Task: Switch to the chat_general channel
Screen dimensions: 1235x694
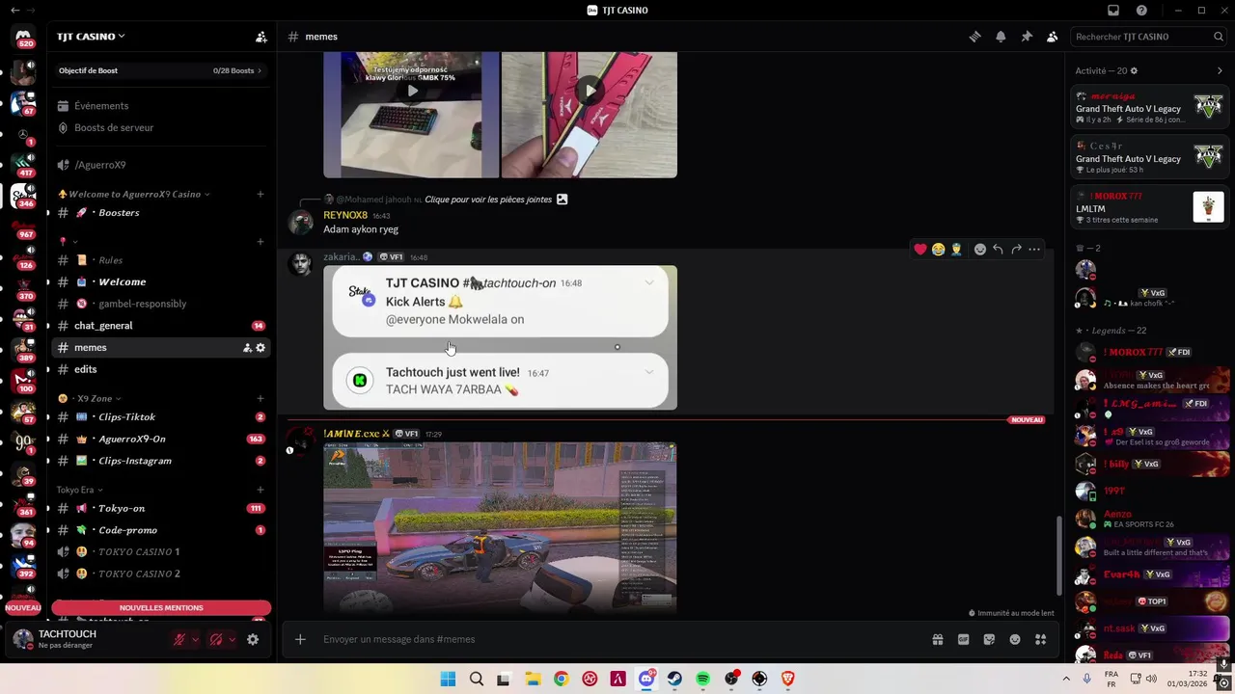Action: pos(160,326)
